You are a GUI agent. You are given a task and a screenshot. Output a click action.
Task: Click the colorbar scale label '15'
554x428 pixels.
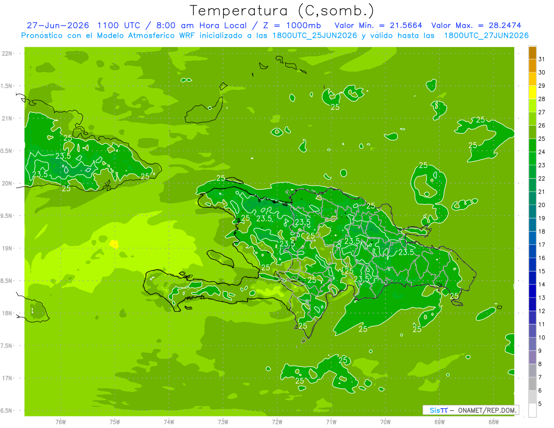[x=542, y=271]
